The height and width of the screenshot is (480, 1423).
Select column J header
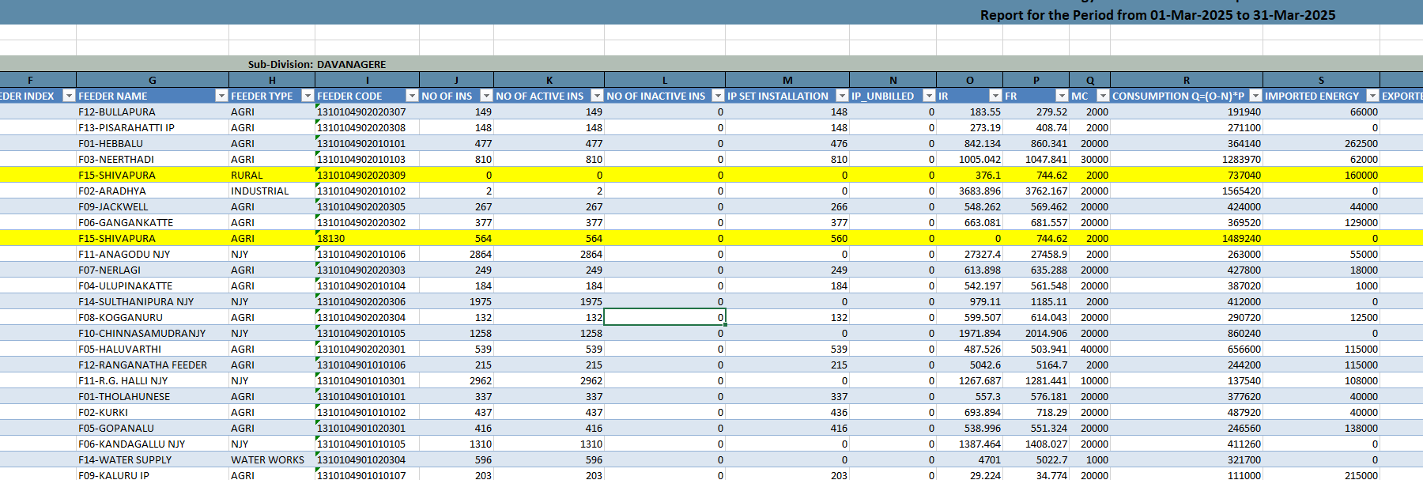click(x=457, y=80)
